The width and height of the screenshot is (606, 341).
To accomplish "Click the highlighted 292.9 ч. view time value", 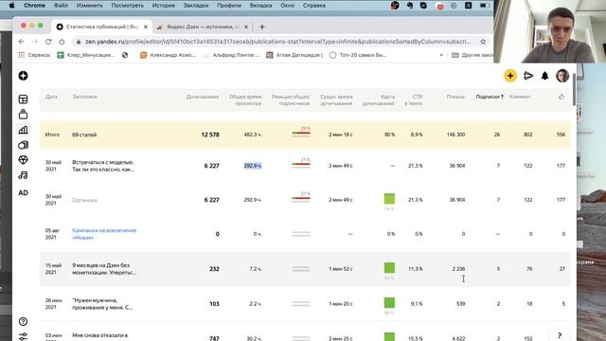I will click(253, 166).
